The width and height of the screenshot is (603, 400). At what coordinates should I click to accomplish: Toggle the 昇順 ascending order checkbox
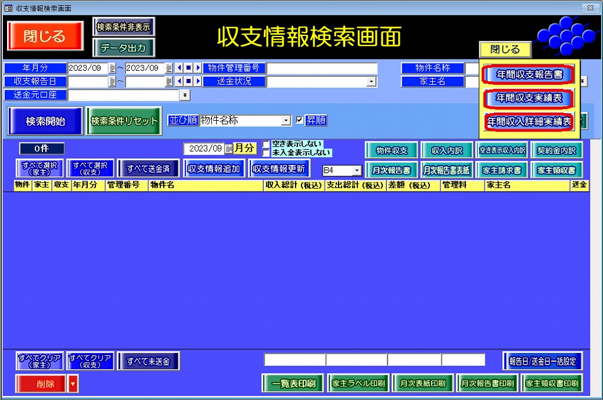[x=299, y=120]
